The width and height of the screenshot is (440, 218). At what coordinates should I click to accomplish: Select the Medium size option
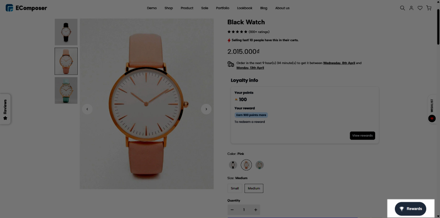(x=254, y=188)
